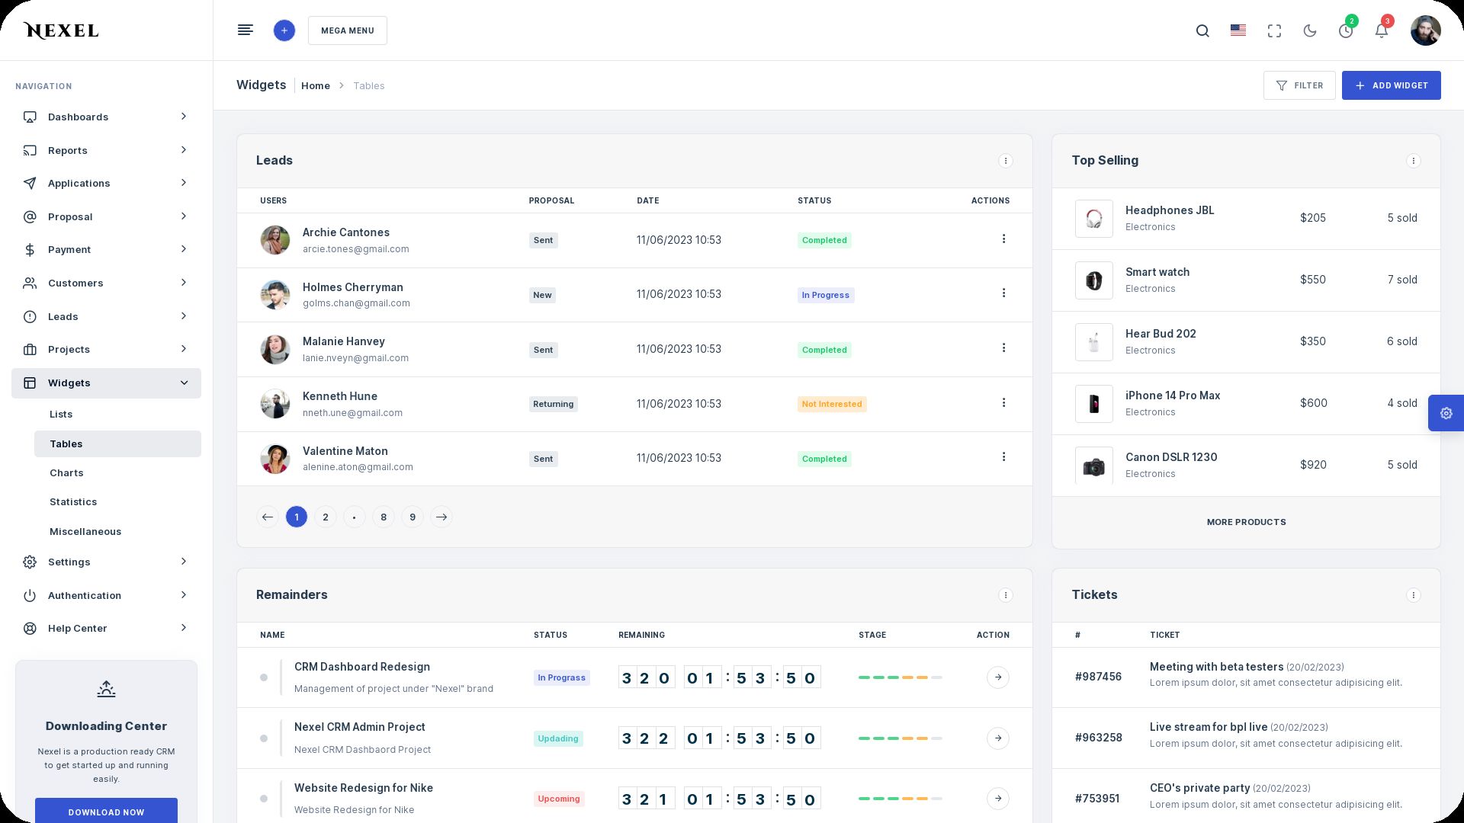Click the US flag language selector
1464x823 pixels.
pyautogui.click(x=1238, y=30)
